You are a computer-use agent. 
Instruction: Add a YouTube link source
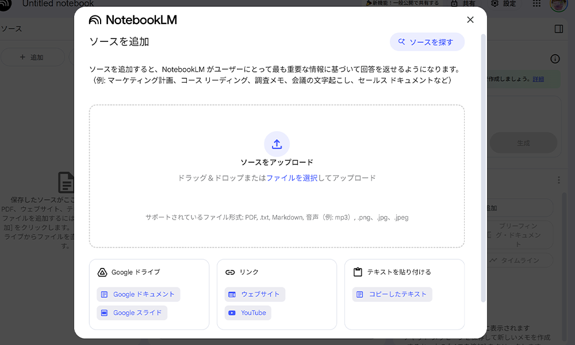click(x=248, y=313)
